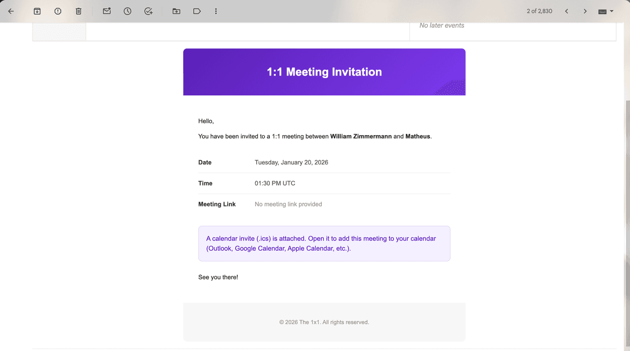This screenshot has height=351, width=630.
Task: Expand the input tools dropdown arrow
Action: click(611, 10)
